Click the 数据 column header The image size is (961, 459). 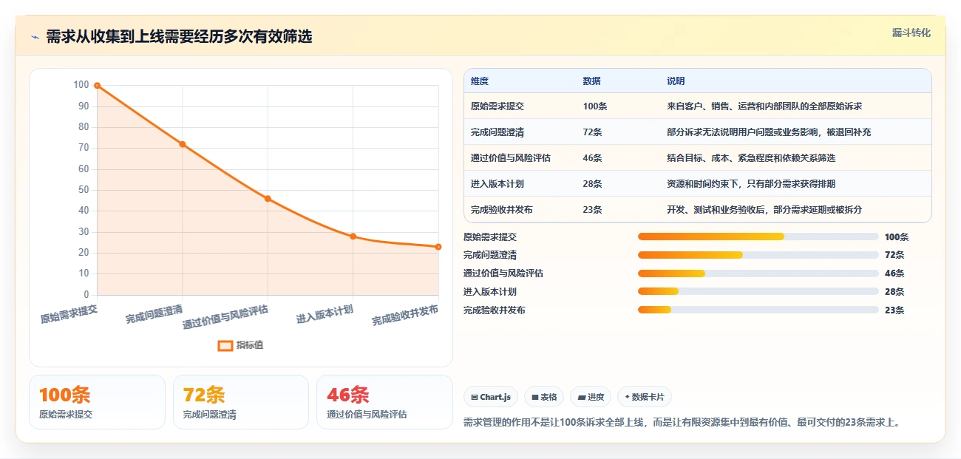[x=592, y=81]
